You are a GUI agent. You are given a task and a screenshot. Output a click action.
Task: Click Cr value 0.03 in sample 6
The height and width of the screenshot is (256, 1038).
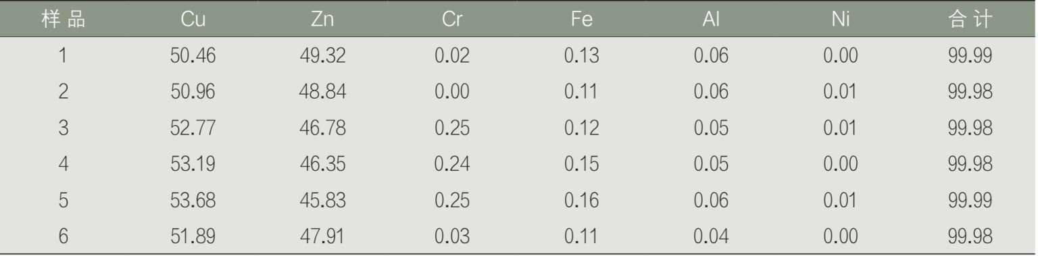click(451, 236)
